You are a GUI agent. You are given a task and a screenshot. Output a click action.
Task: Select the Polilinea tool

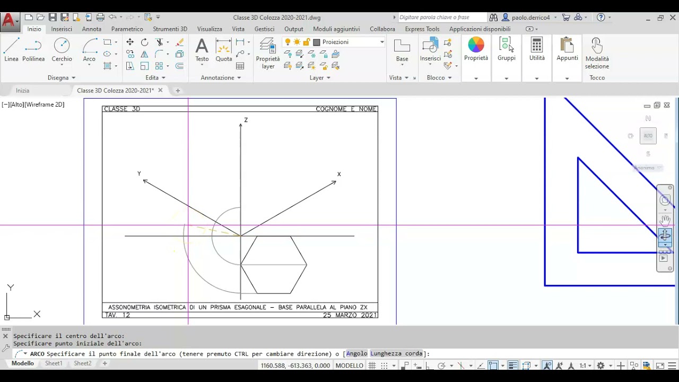click(33, 50)
